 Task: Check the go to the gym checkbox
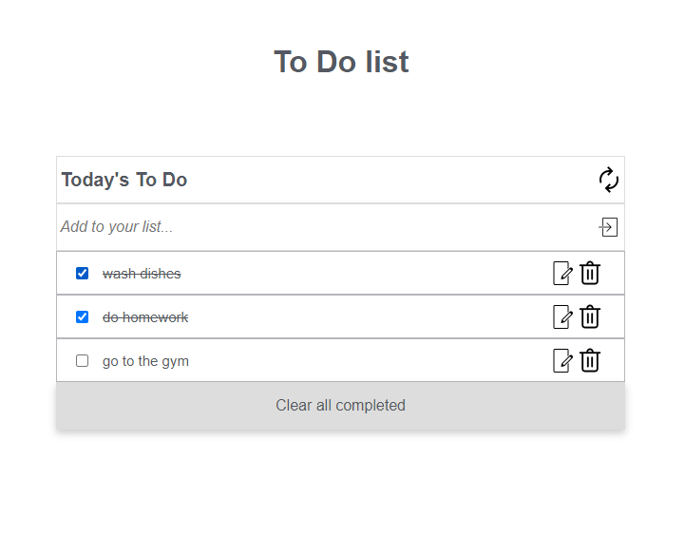[82, 360]
